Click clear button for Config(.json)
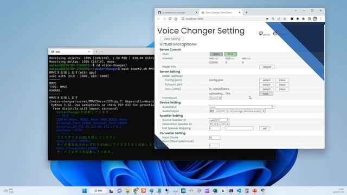This screenshot has width=347, height=195. [282, 80]
